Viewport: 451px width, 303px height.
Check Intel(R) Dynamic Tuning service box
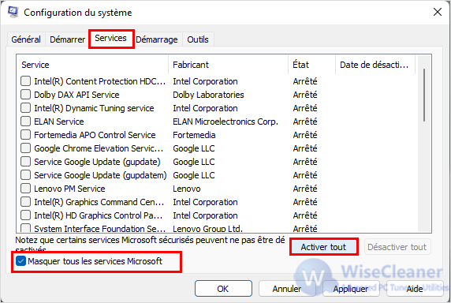pyautogui.click(x=25, y=108)
